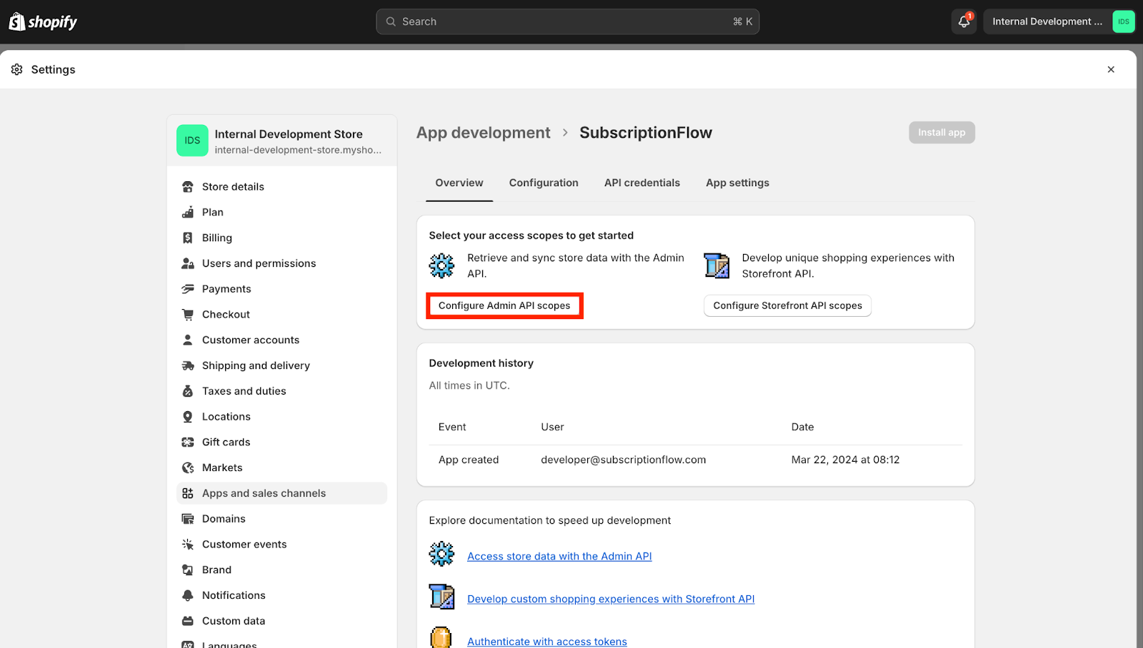Viewport: 1143px width, 648px height.
Task: Open the App settings tab
Action: [737, 183]
